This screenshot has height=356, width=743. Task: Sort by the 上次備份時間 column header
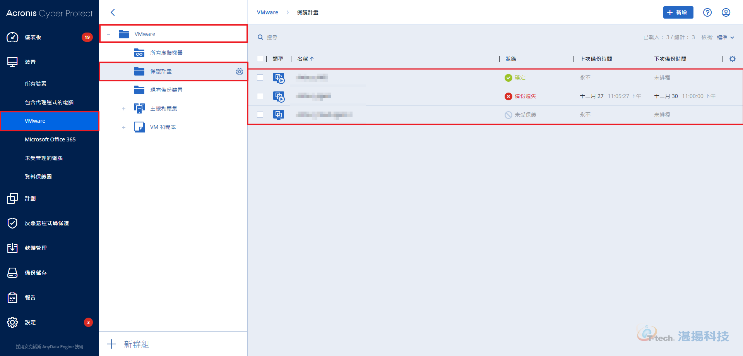tap(596, 59)
